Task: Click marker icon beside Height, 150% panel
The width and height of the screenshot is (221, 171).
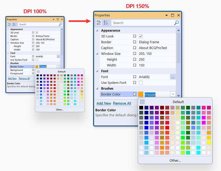Action: [135, 59]
